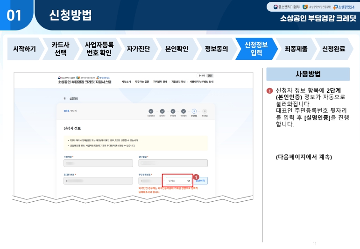
Task: Select the 시작하기 step tab
Action: [25, 49]
